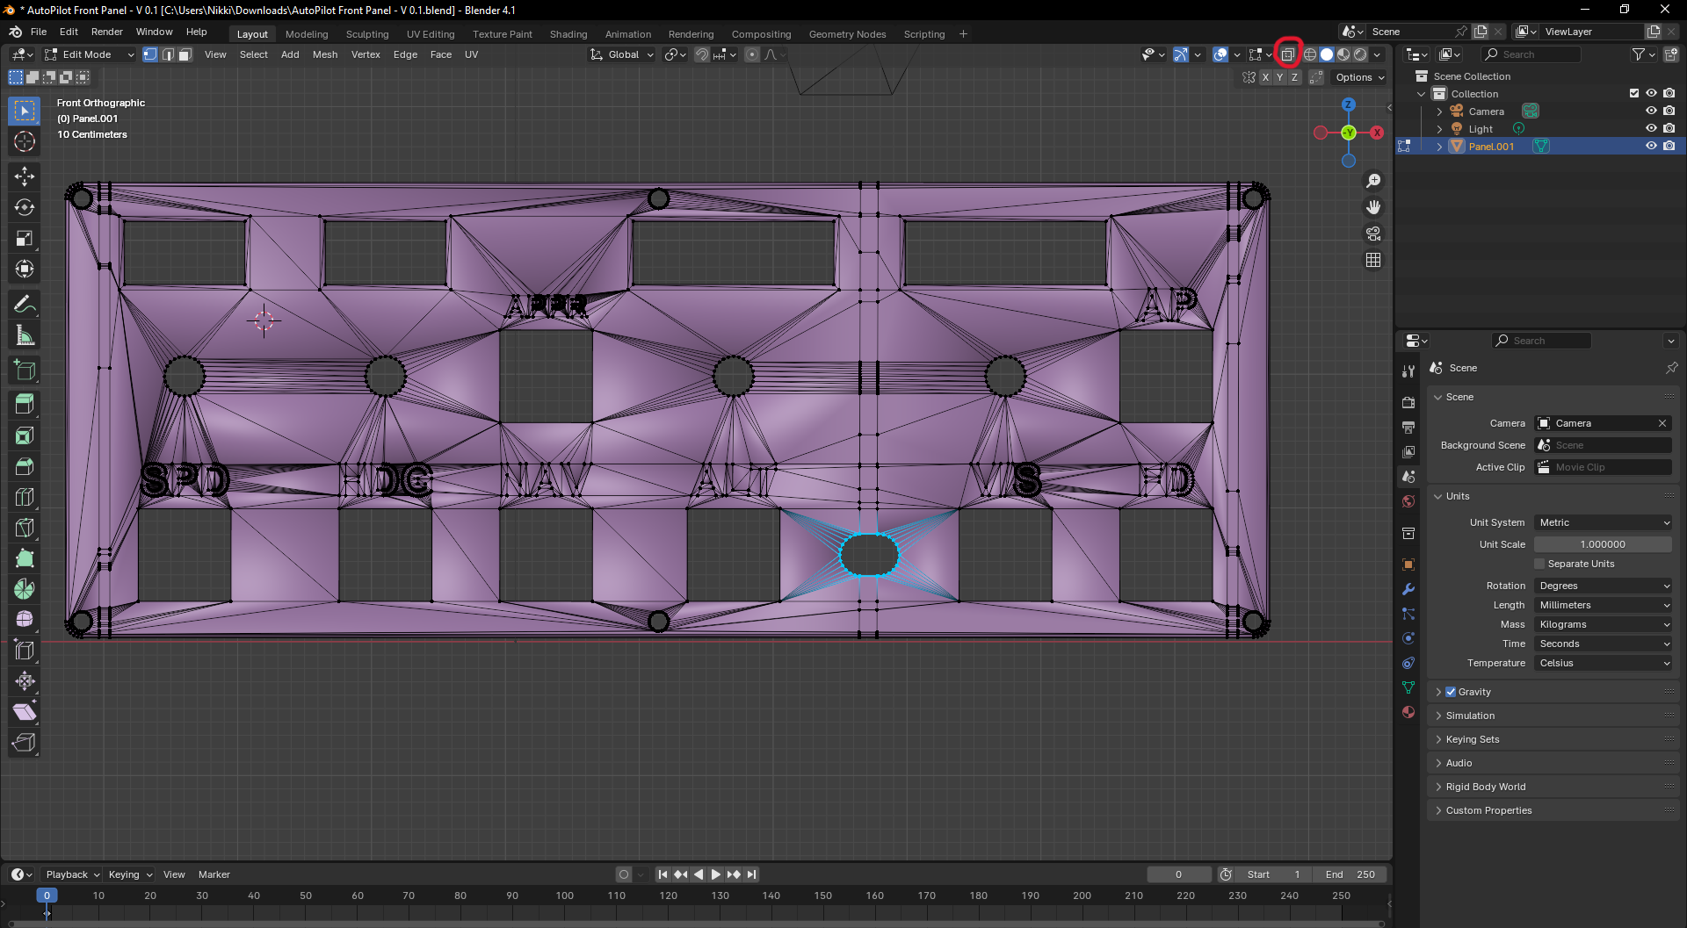
Task: Select the Bevel tool
Action: pyautogui.click(x=25, y=466)
